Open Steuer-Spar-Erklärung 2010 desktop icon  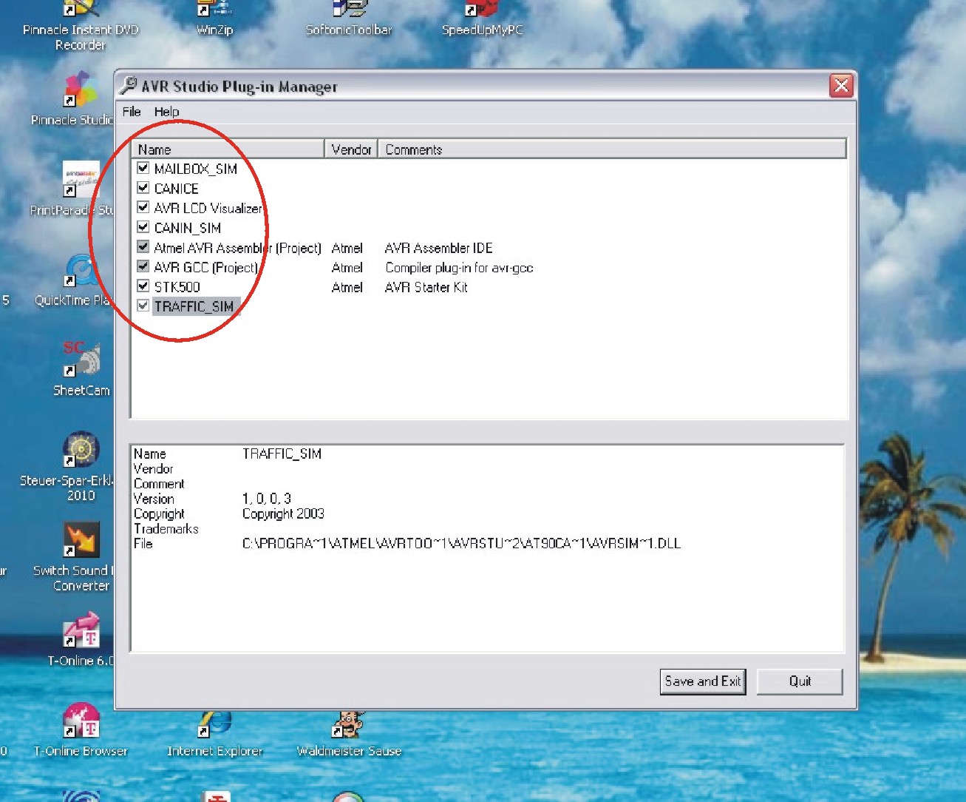[78, 466]
